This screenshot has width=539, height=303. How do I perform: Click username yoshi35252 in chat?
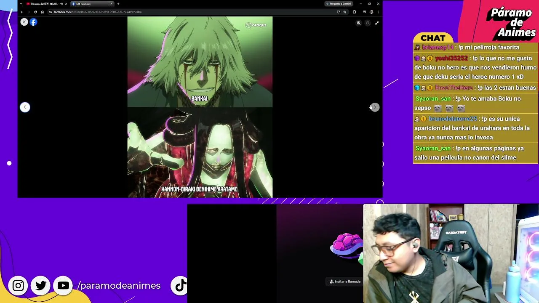click(x=451, y=58)
